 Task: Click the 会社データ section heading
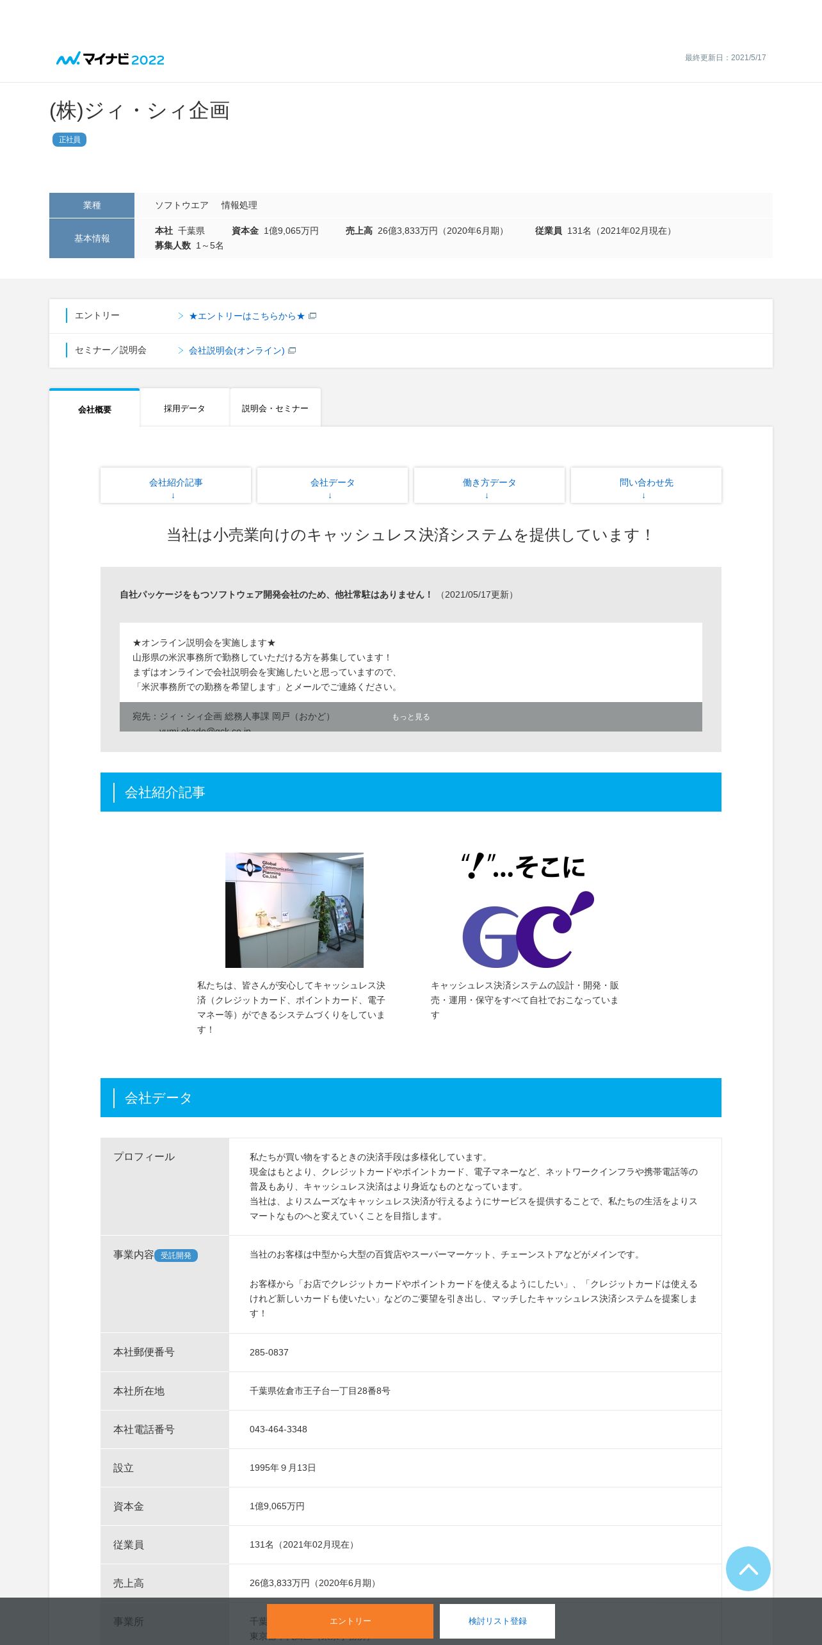[x=411, y=1097]
